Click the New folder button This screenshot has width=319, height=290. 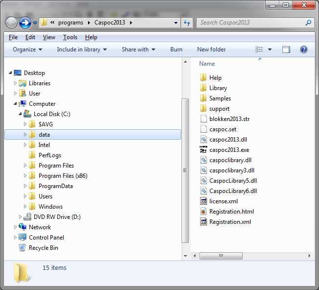(x=211, y=49)
